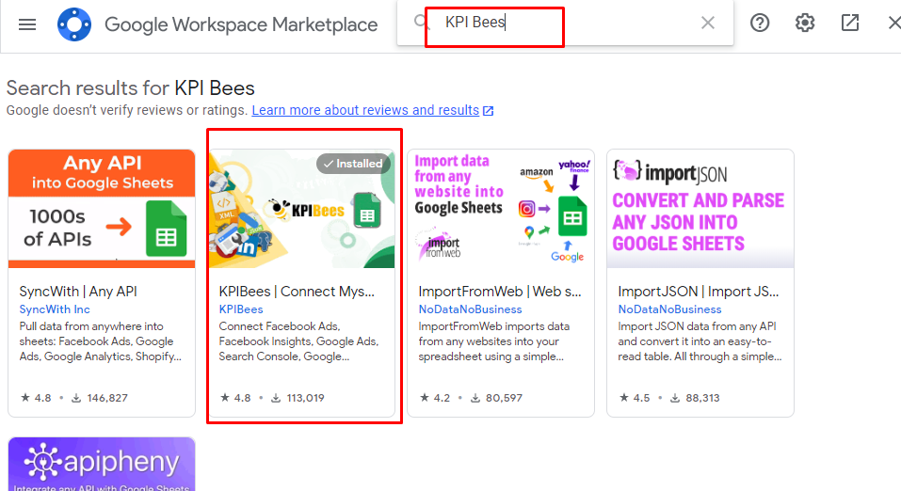Click the Google Workspace Marketplace title text

click(241, 24)
